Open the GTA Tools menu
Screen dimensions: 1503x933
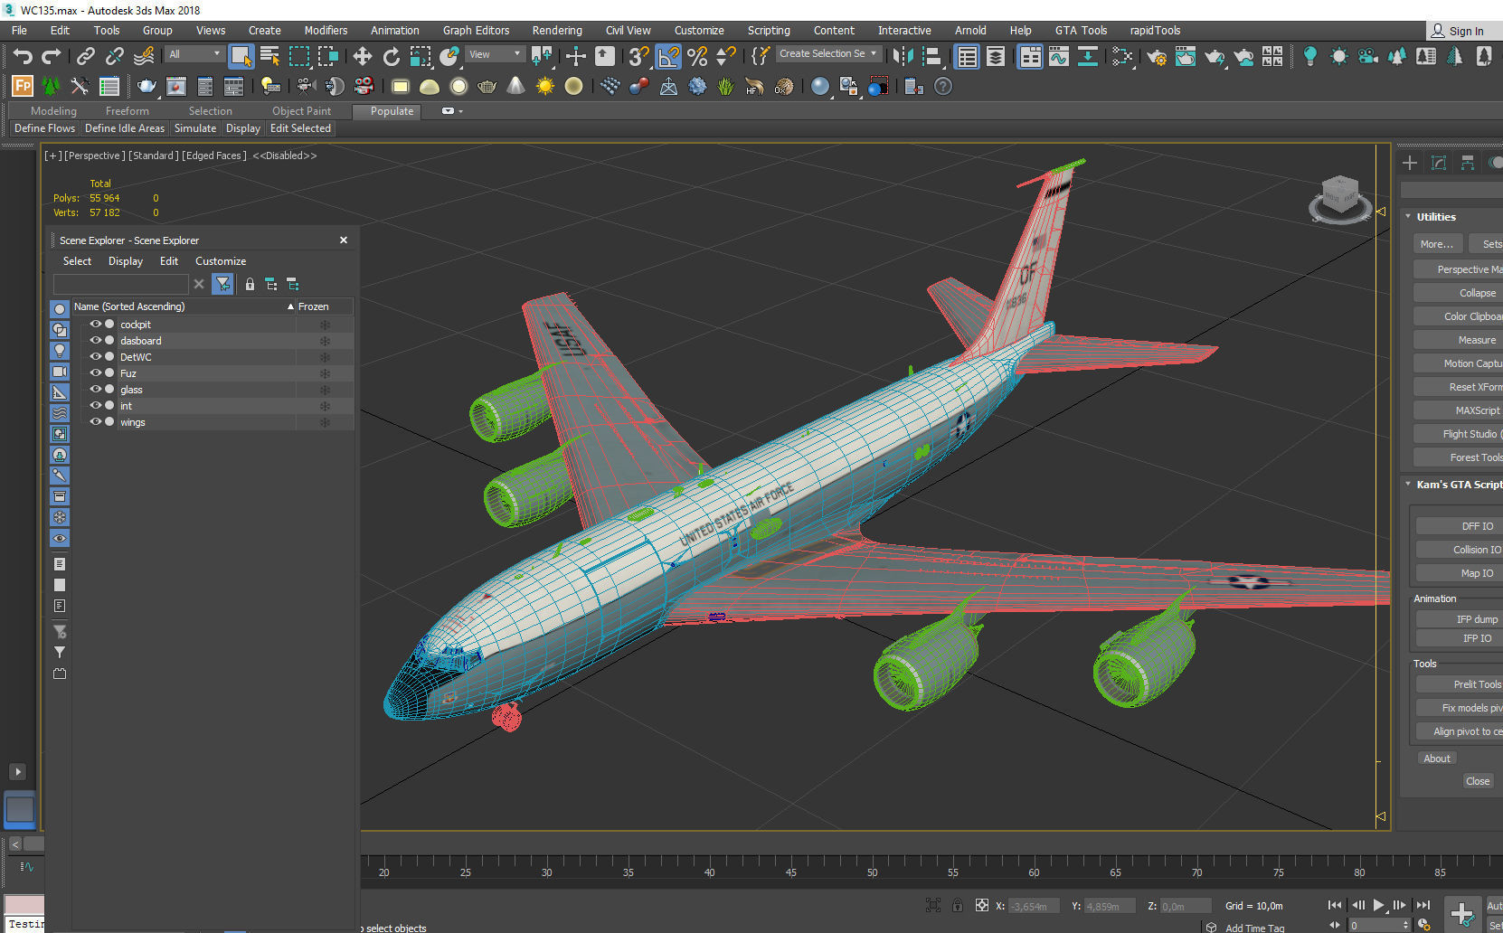pyautogui.click(x=1081, y=30)
